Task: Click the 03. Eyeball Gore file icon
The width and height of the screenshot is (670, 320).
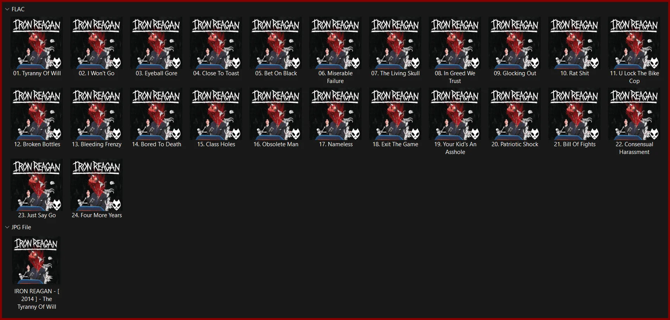Action: (x=156, y=43)
